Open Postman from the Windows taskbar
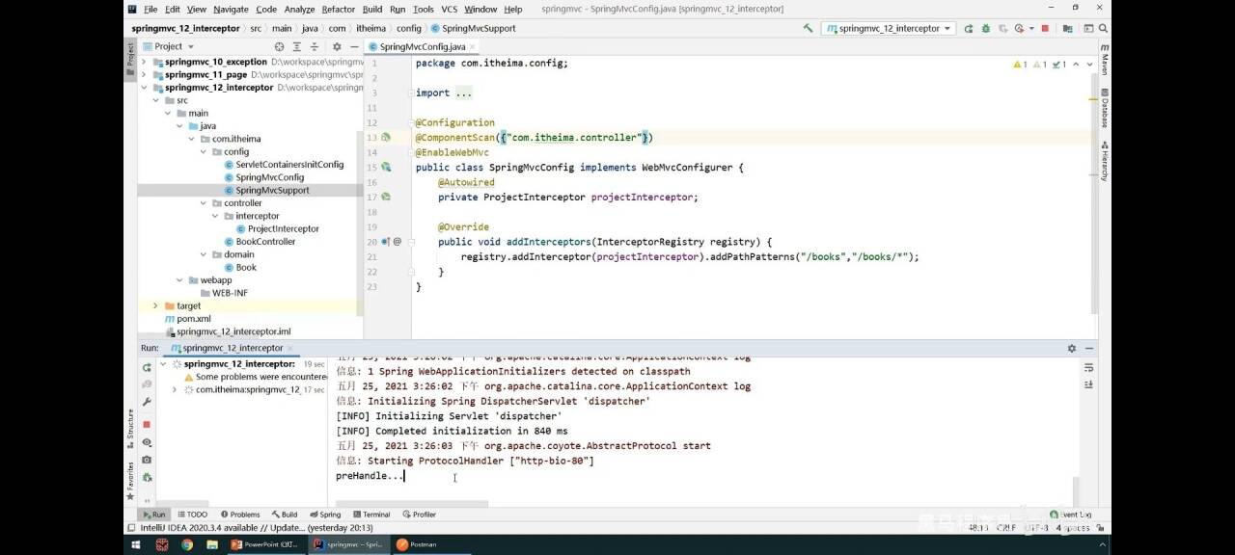 coord(417,544)
